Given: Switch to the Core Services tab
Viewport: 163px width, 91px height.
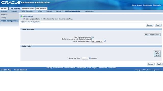Looking at the screenshot, I should [x=15, y=8].
